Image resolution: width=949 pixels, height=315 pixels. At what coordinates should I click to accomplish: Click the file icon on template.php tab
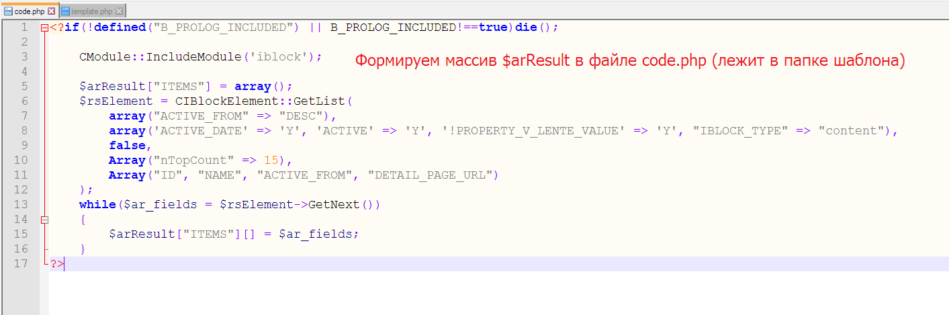click(x=65, y=11)
